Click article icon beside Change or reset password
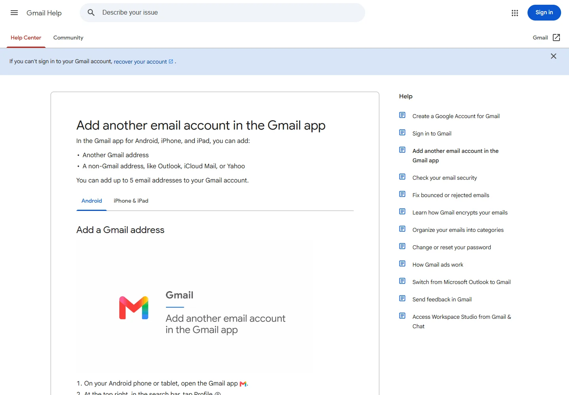 [x=402, y=246]
